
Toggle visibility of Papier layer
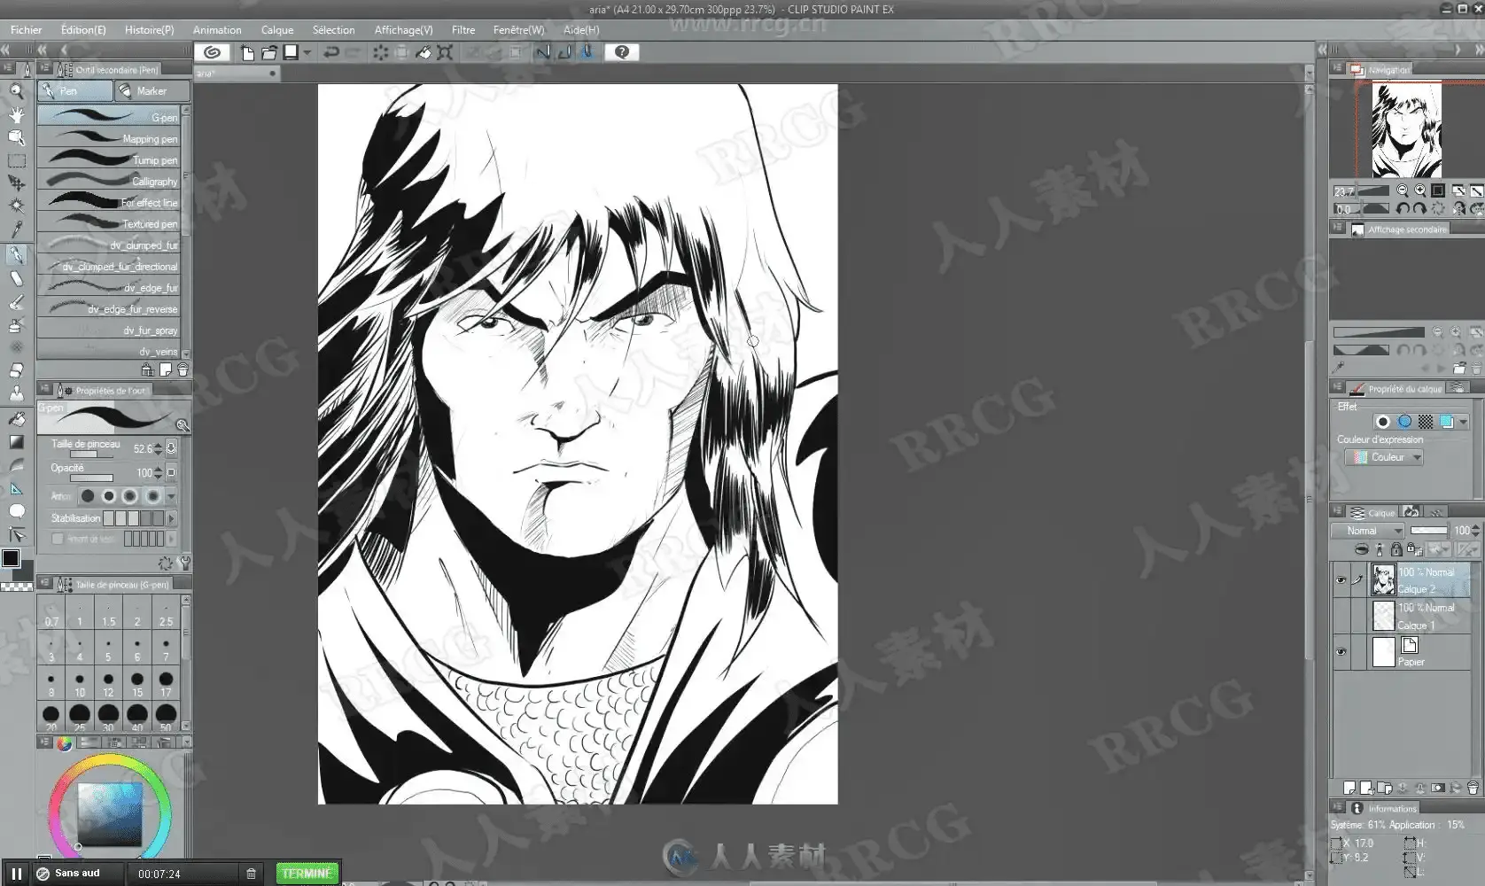point(1341,652)
